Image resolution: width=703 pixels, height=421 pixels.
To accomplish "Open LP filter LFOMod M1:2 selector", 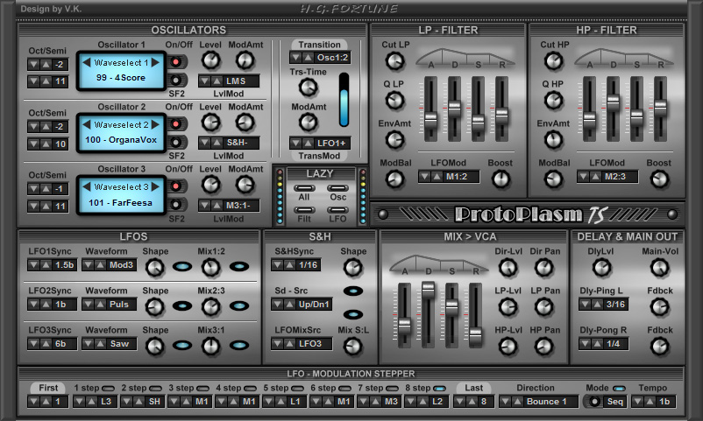I will 448,177.
